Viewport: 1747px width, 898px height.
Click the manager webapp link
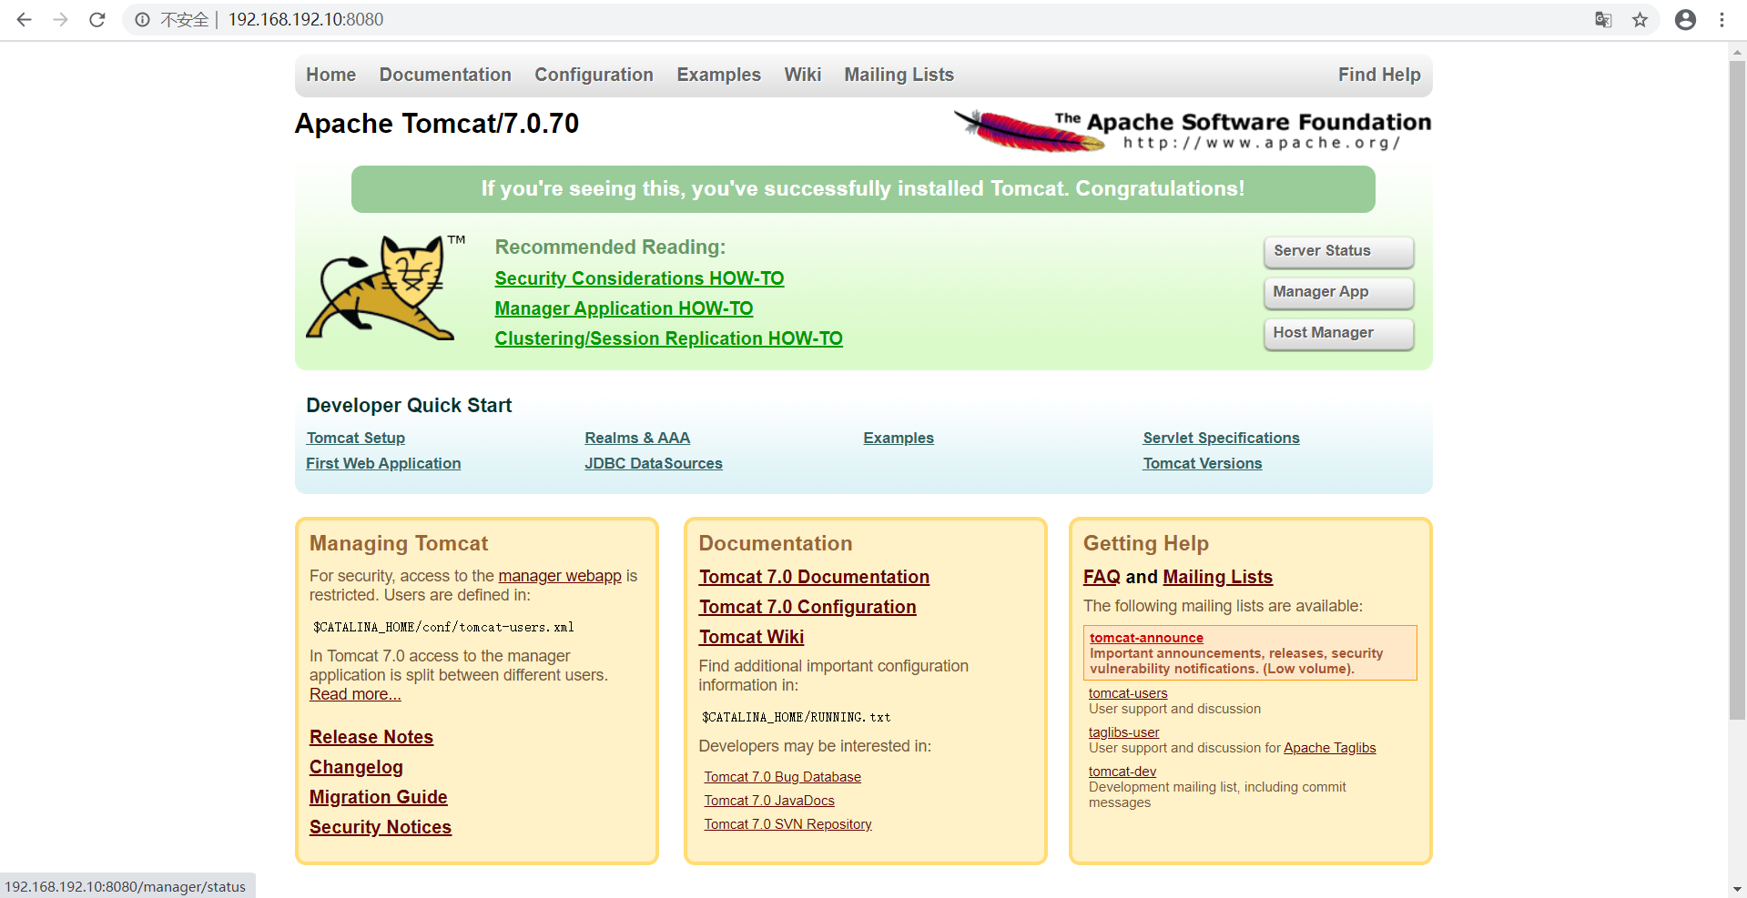tap(560, 576)
